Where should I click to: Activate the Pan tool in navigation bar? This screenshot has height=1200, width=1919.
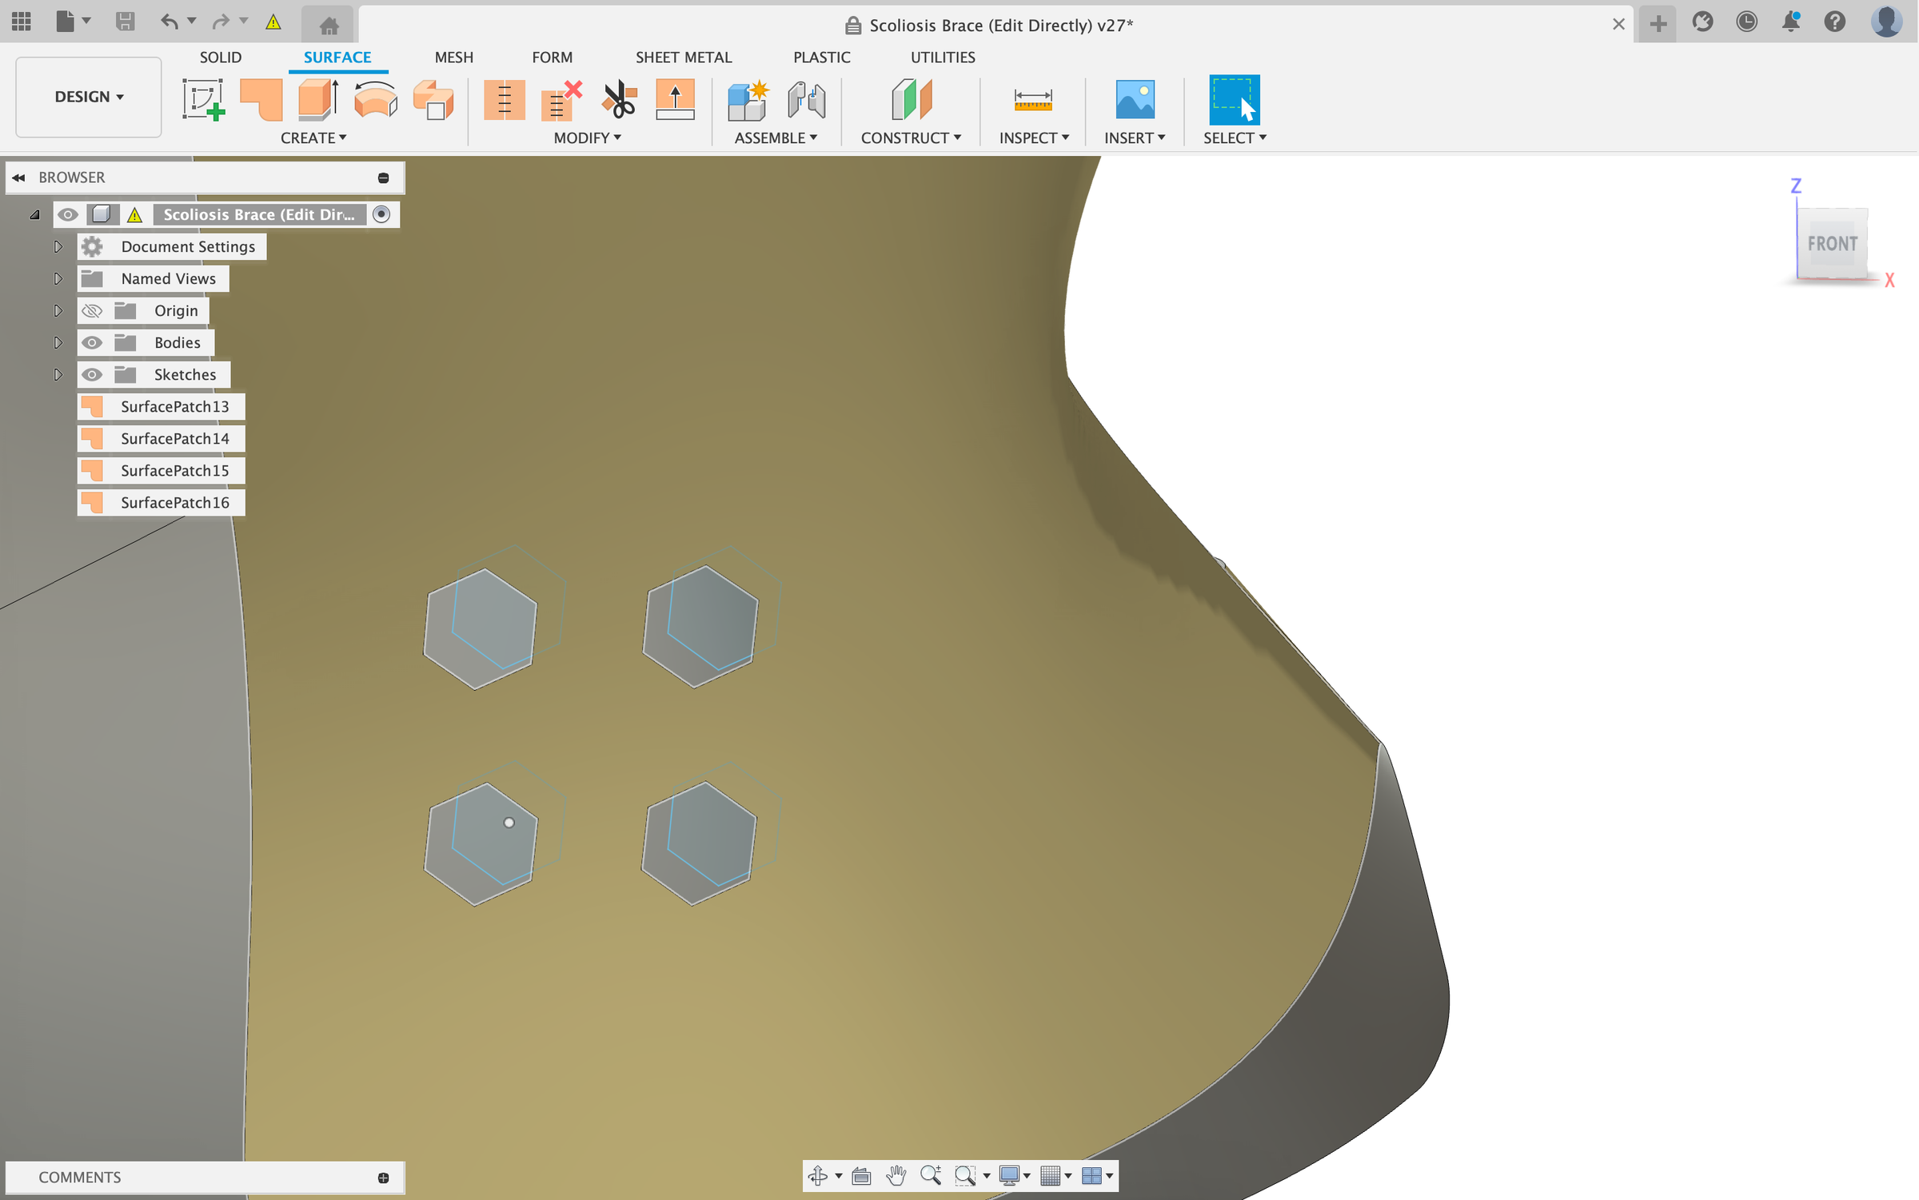(x=896, y=1176)
